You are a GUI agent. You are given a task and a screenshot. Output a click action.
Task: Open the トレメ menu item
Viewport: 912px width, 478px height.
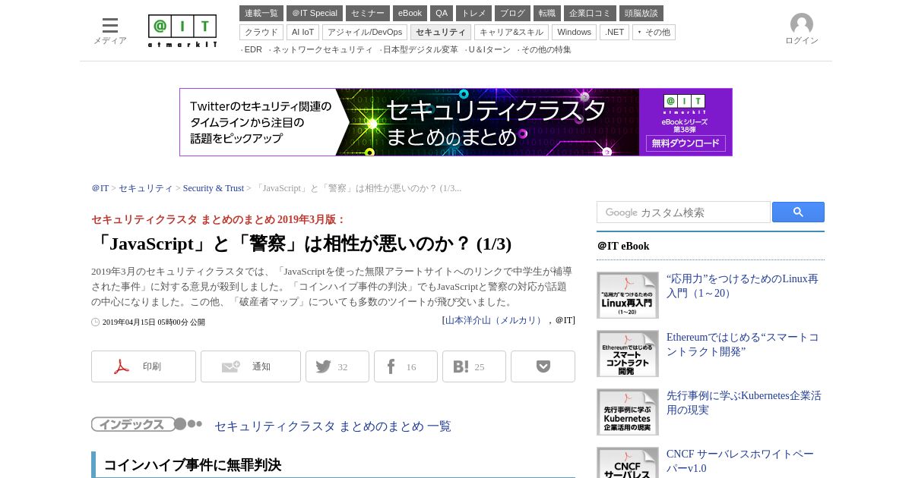click(x=473, y=13)
